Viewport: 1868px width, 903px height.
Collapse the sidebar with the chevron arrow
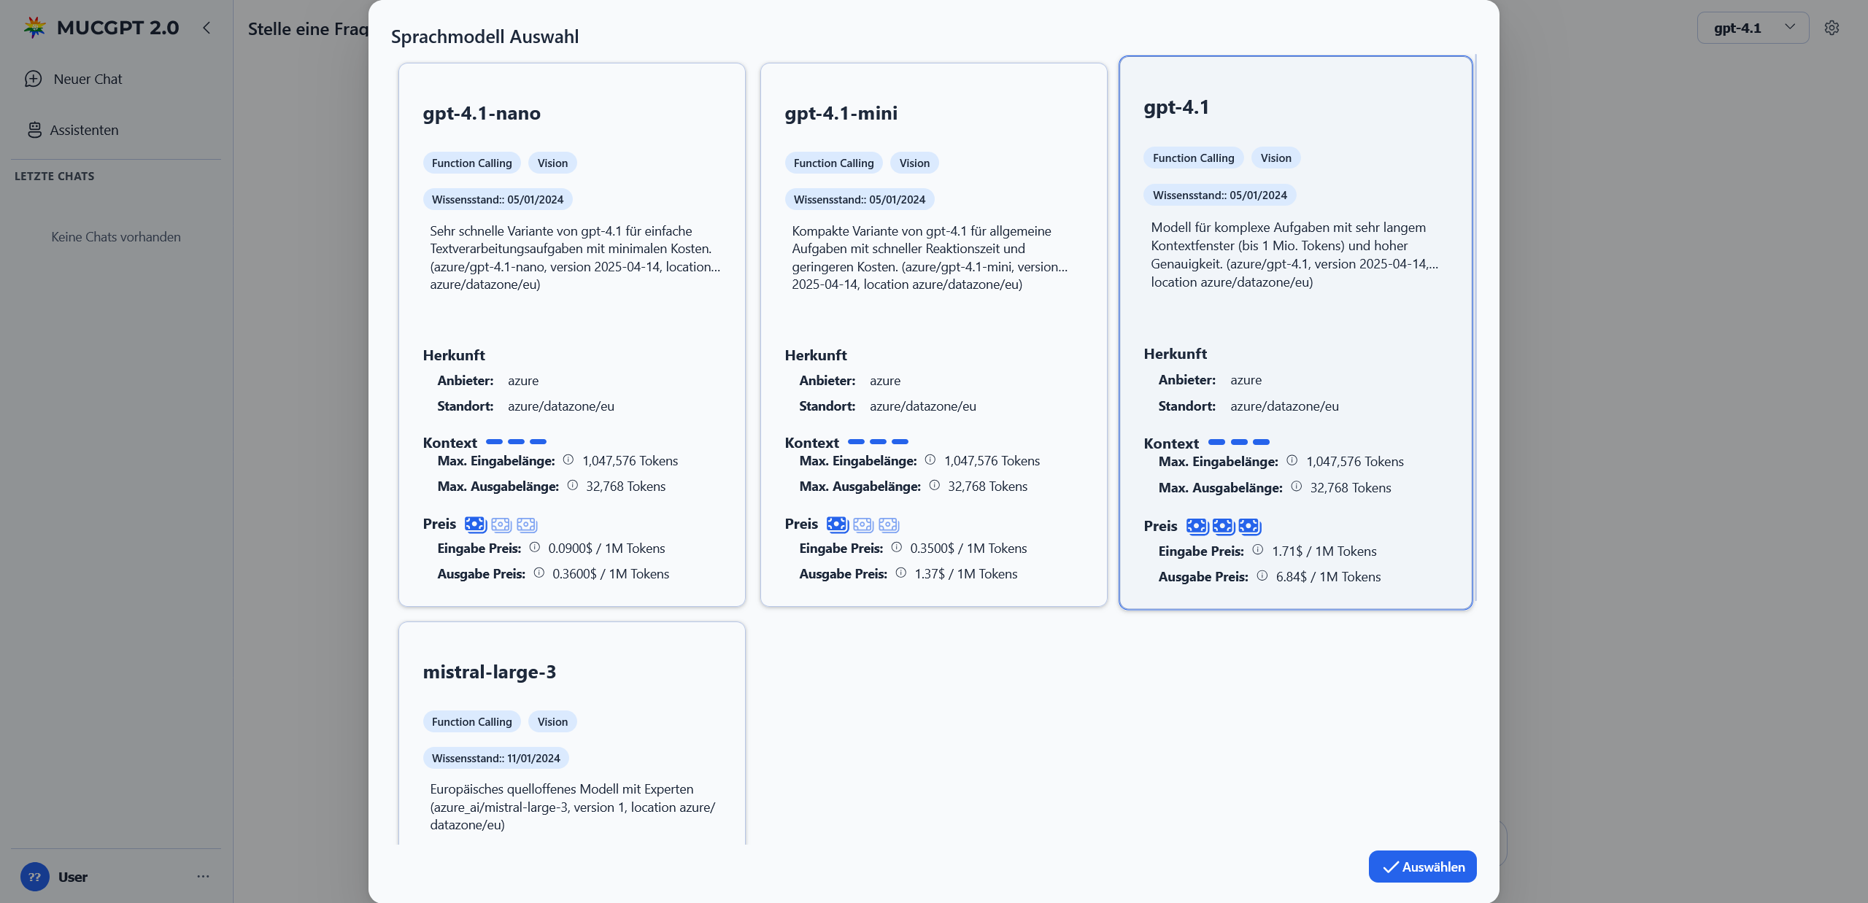point(207,28)
